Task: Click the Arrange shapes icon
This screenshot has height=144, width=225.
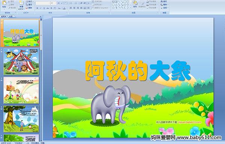Action: pos(135,4)
